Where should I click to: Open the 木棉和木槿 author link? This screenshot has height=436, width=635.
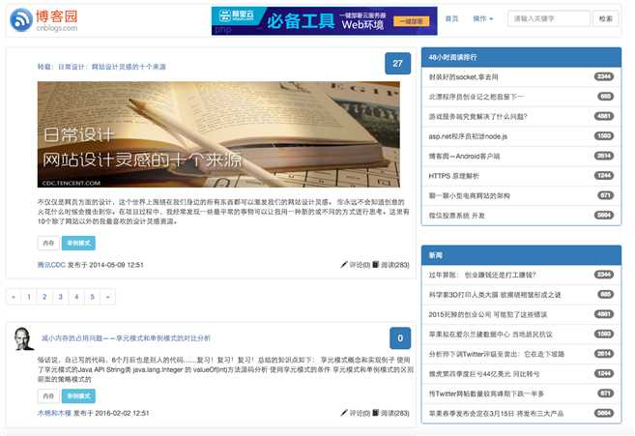tap(54, 413)
